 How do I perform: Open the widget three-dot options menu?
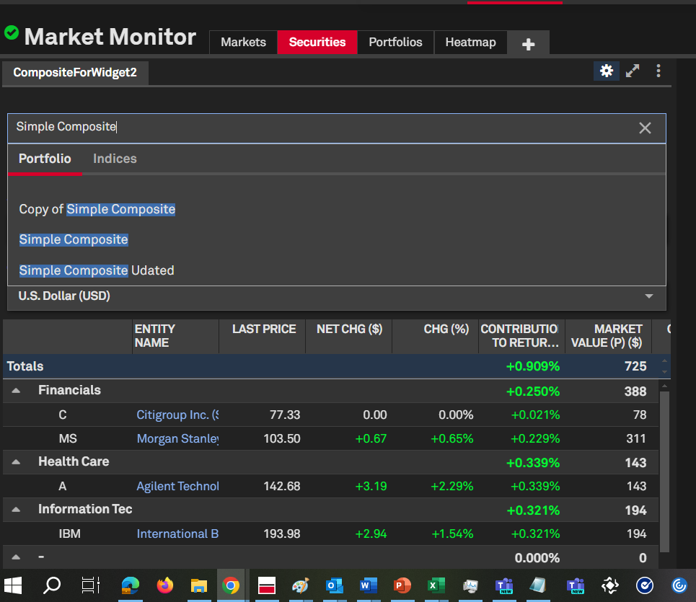[x=658, y=71]
